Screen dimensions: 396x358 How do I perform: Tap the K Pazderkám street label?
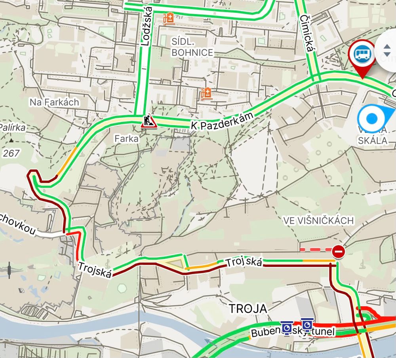point(222,121)
